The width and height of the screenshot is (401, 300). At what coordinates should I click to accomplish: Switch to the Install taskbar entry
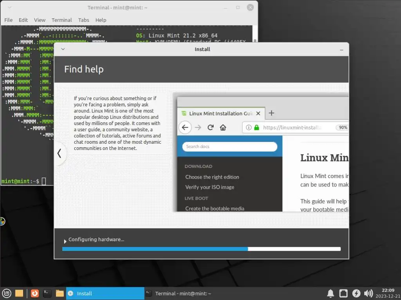click(105, 293)
